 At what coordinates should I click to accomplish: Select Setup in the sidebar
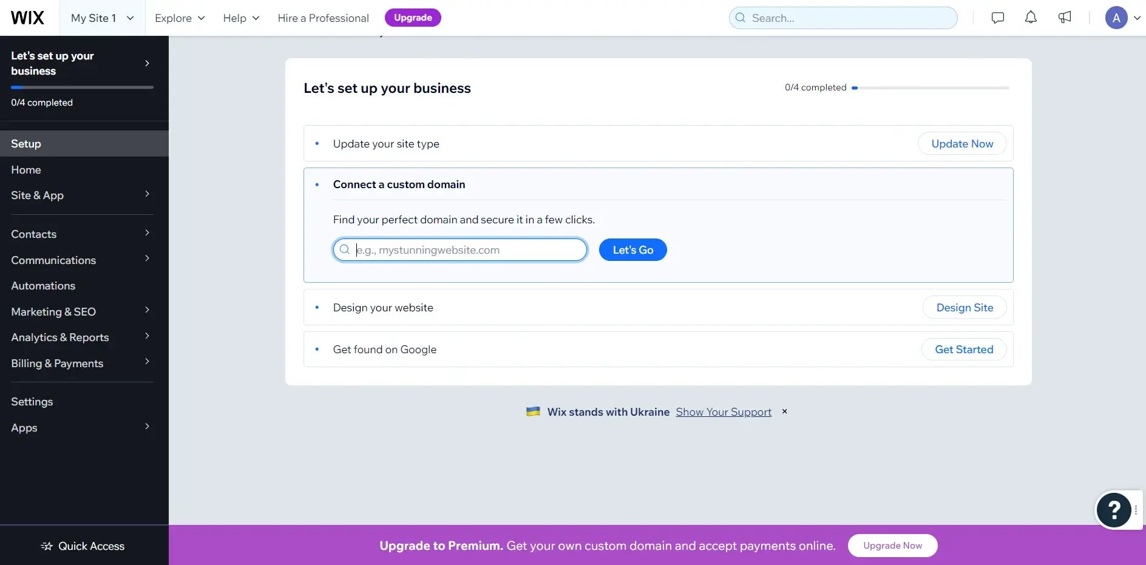click(x=84, y=144)
